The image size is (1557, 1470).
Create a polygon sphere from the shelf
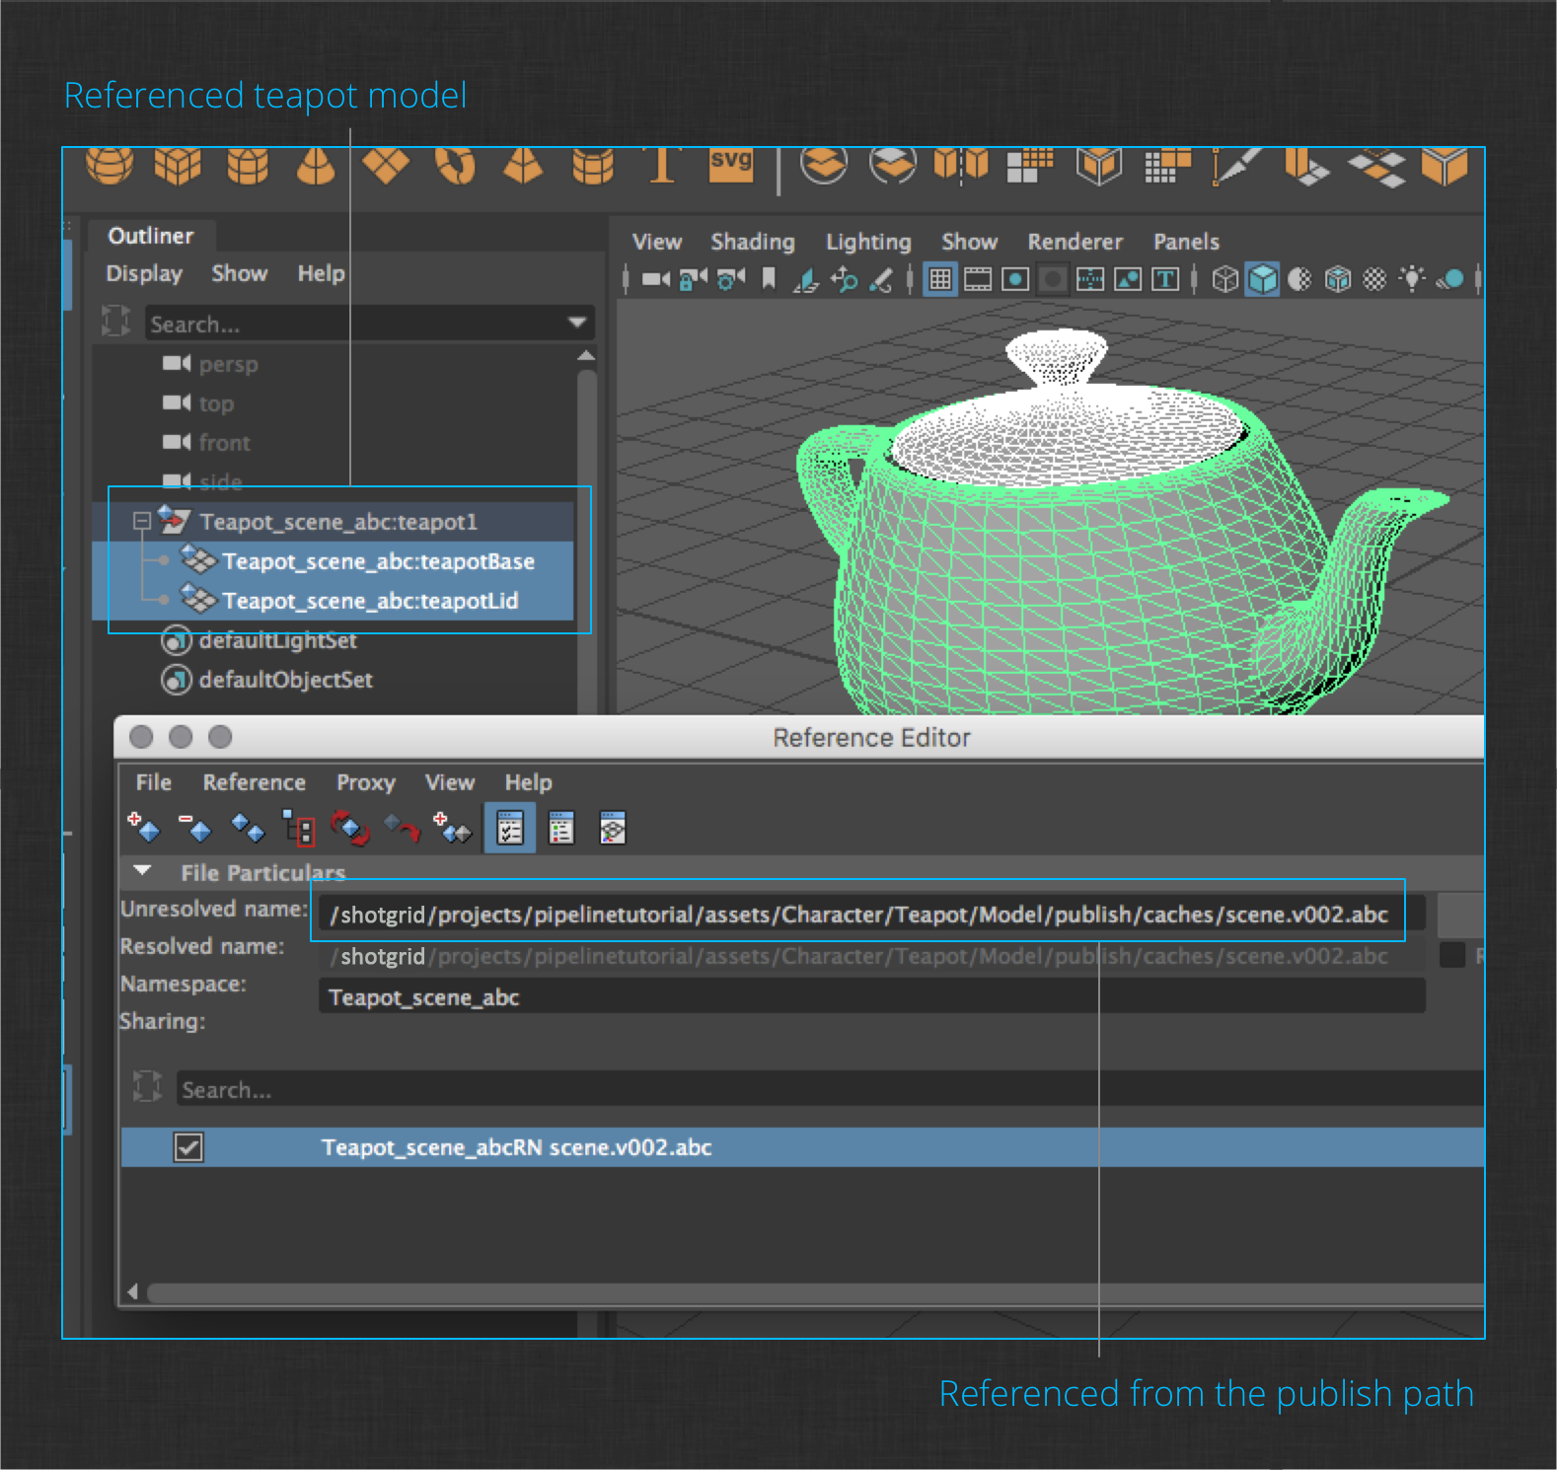click(110, 165)
